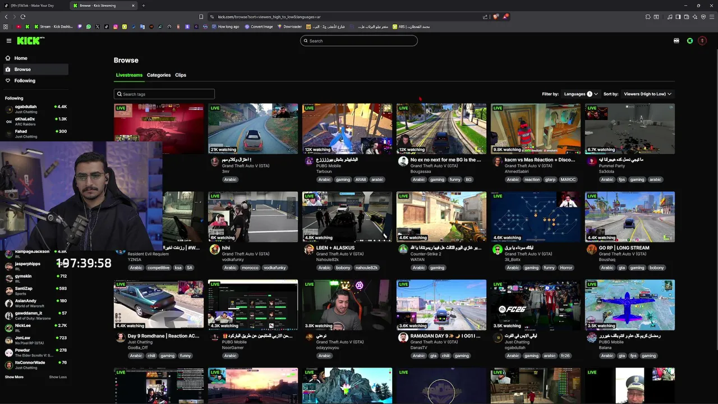Click the DanasTV streamer avatar

403,338
